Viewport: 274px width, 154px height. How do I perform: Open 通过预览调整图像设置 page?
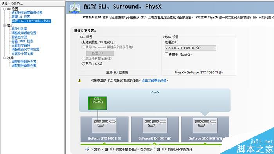pos(27,13)
